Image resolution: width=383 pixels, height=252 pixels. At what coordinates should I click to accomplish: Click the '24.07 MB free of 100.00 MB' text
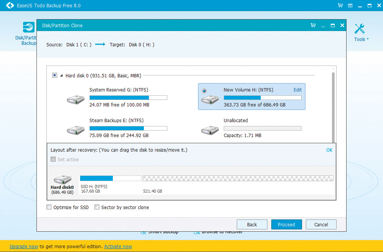click(119, 105)
